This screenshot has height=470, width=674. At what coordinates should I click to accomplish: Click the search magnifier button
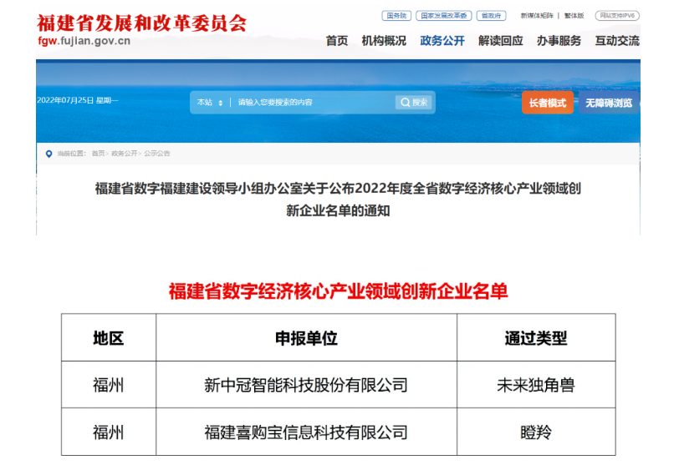click(414, 103)
